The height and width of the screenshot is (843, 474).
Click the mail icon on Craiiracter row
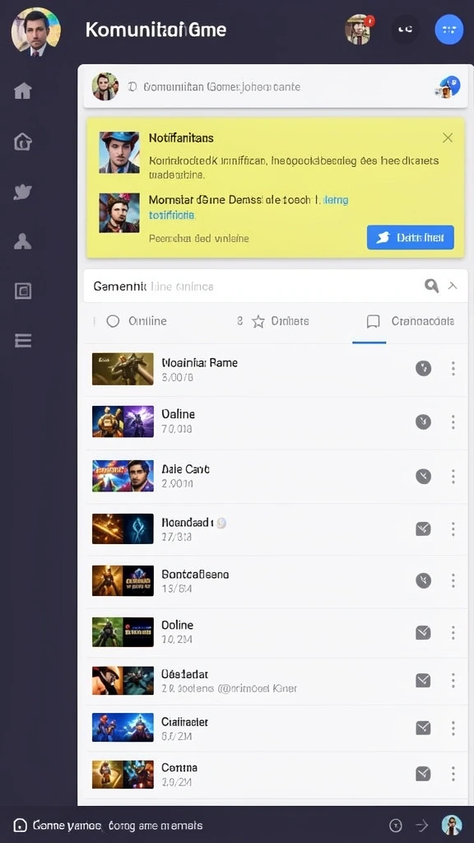(x=424, y=728)
